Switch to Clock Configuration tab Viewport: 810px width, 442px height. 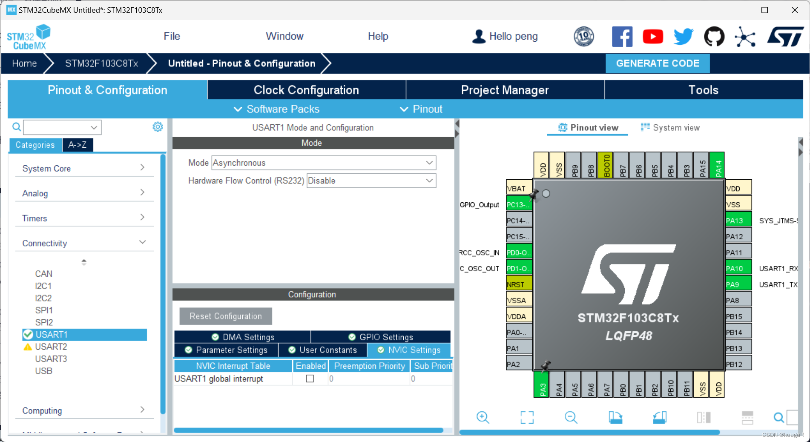[306, 90]
